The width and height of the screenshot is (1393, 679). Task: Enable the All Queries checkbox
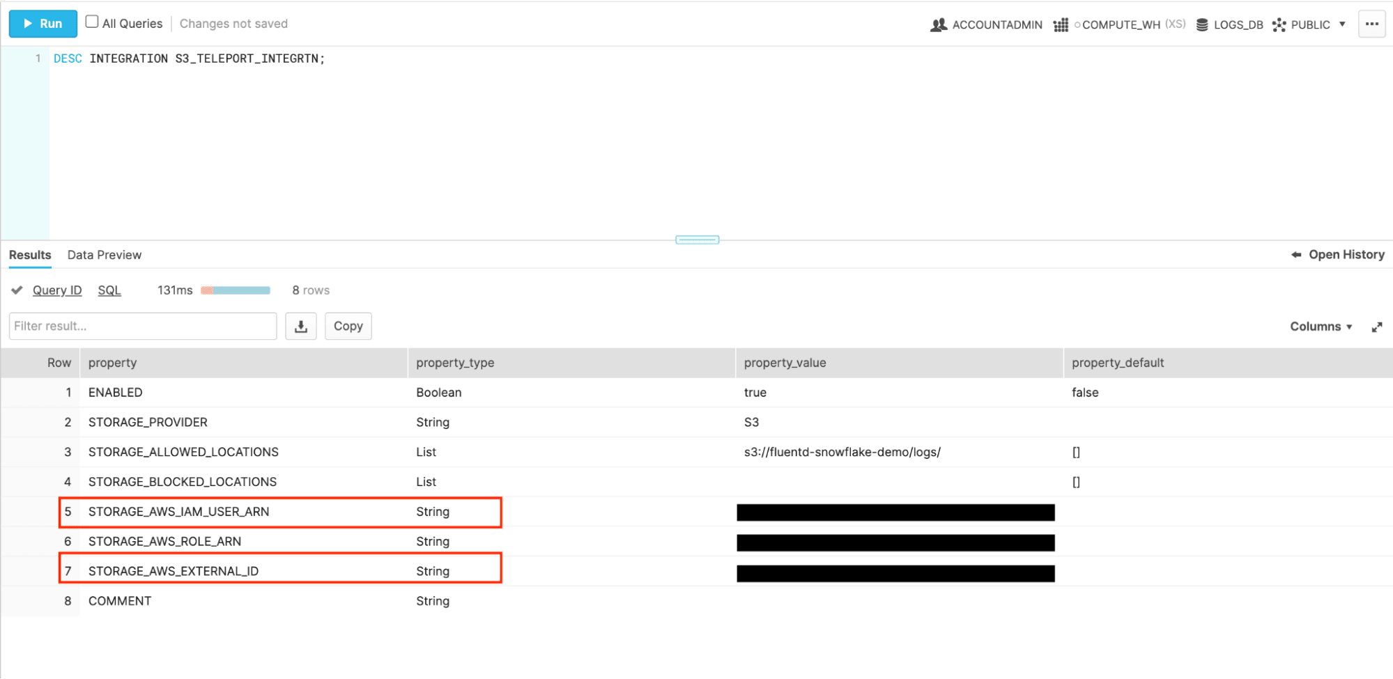(92, 22)
